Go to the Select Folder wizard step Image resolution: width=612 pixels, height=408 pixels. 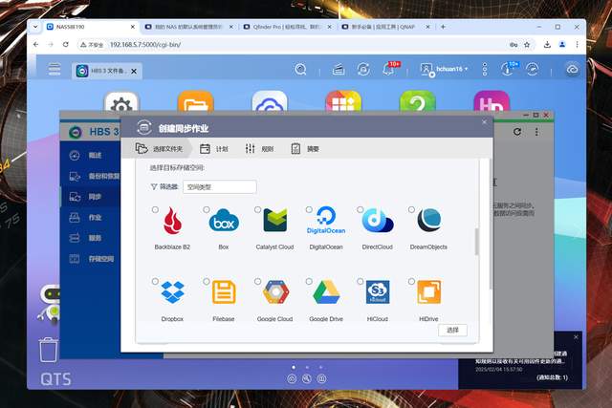159,149
